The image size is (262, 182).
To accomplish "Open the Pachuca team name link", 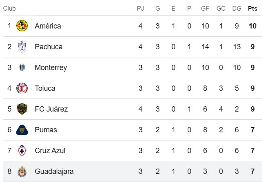I will [x=49, y=47].
